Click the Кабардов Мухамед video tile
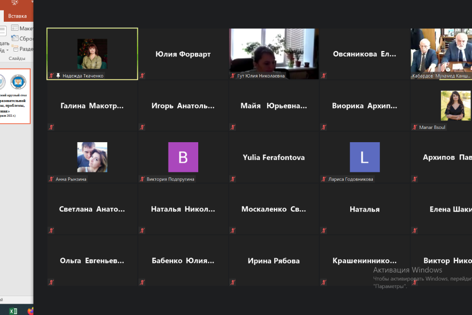This screenshot has width=472, height=315. pos(440,53)
